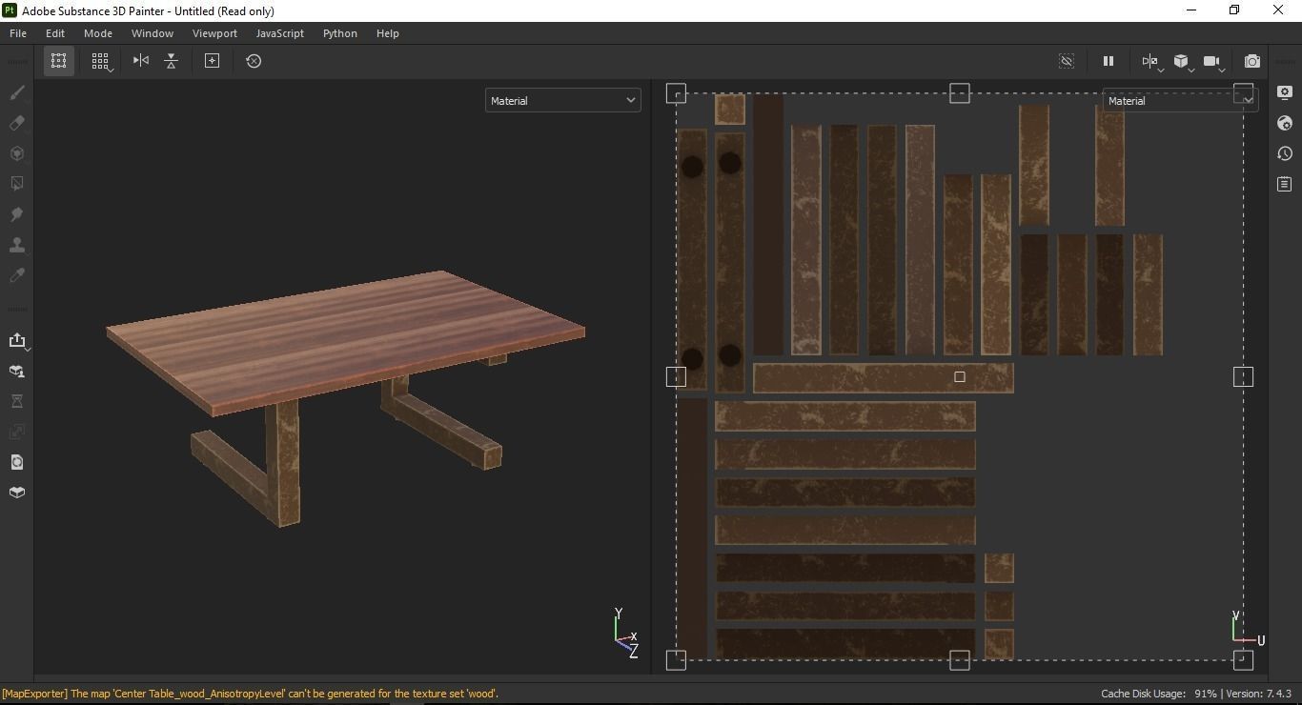Click the bottom-right corner UV transform handle
1302x705 pixels.
[1243, 659]
